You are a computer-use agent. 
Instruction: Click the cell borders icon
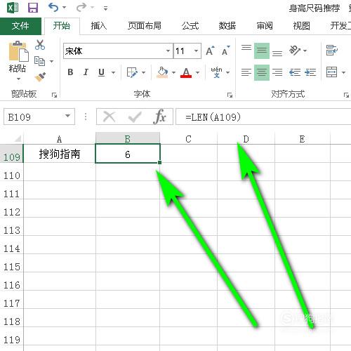(132, 72)
